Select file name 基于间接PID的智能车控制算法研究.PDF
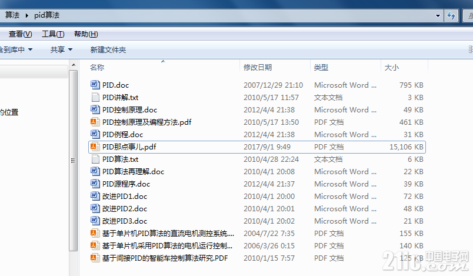The height and width of the screenshot is (276, 473). tap(165, 258)
